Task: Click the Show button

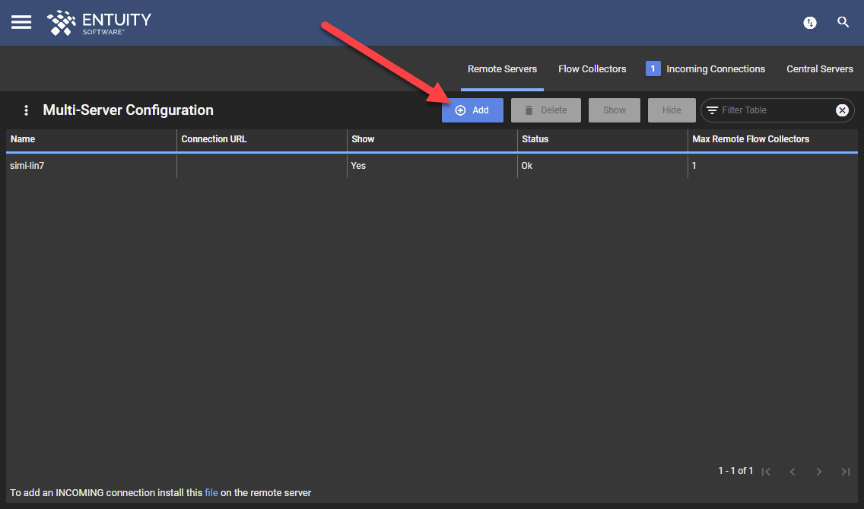Action: [x=615, y=110]
